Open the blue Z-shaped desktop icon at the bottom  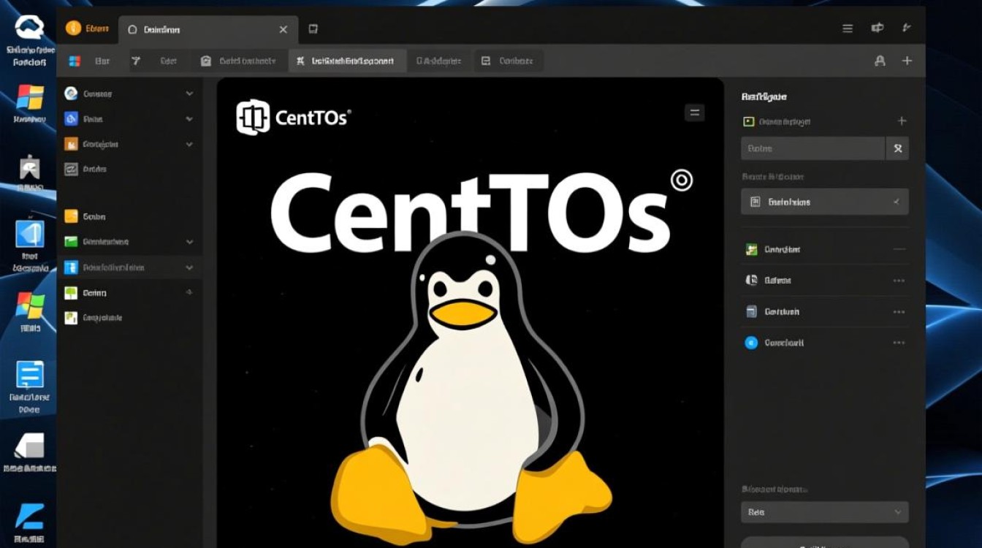pos(30,515)
